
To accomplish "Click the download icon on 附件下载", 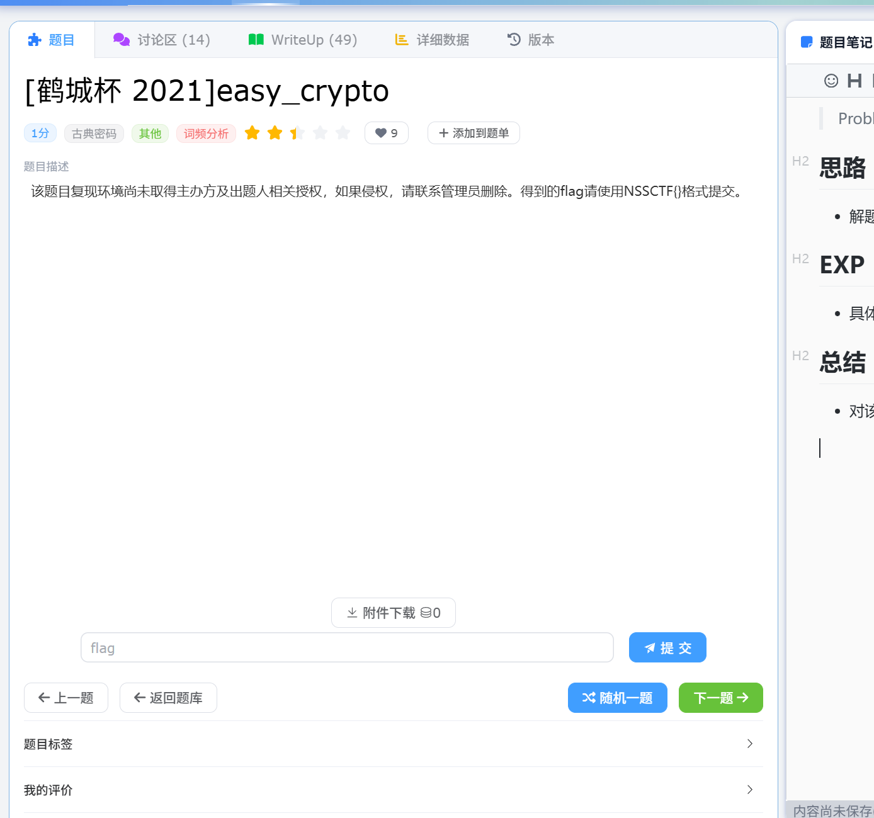I will (353, 612).
